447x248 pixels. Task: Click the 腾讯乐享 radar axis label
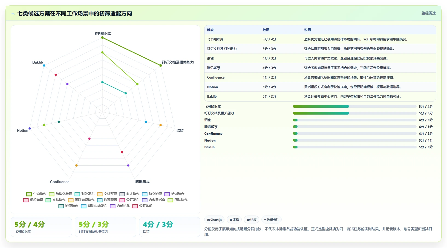click(x=142, y=182)
